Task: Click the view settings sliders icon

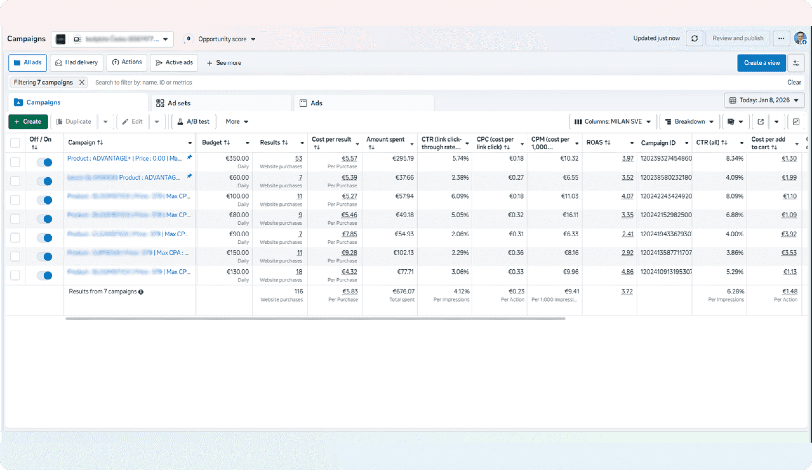Action: point(796,63)
